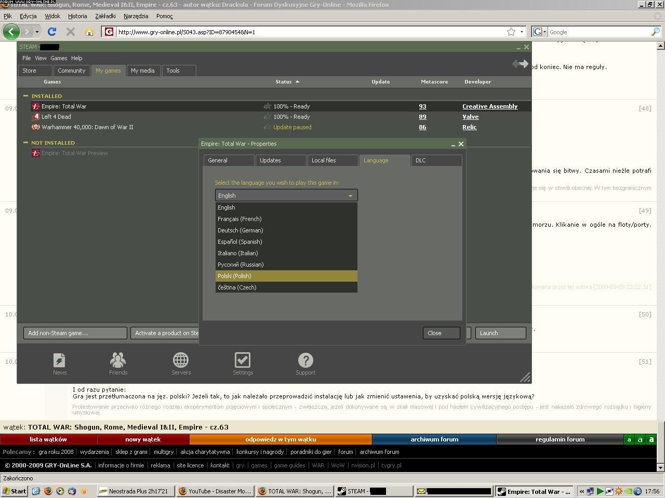Click Google search magnifier icon
Viewport: 665px width, 498px height.
pos(656,32)
